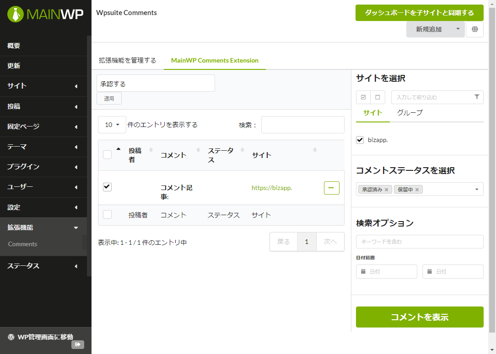Sort by the サイト column sort arrows
This screenshot has height=354, width=496.
(x=315, y=150)
